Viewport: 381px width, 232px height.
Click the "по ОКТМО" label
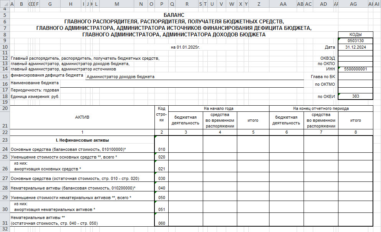pos(325,85)
